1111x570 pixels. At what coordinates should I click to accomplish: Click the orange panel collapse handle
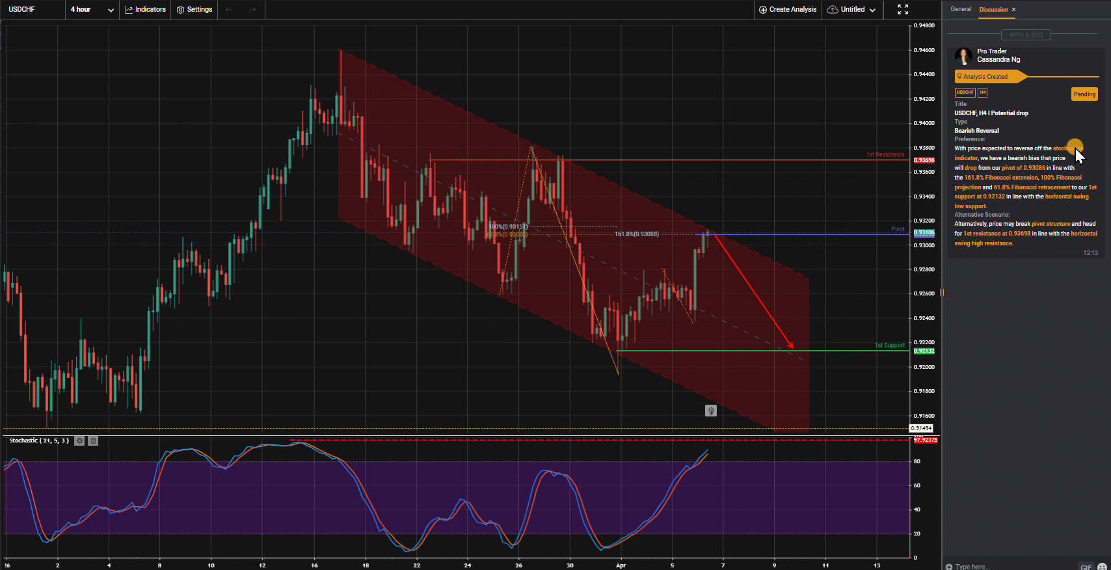click(x=942, y=292)
